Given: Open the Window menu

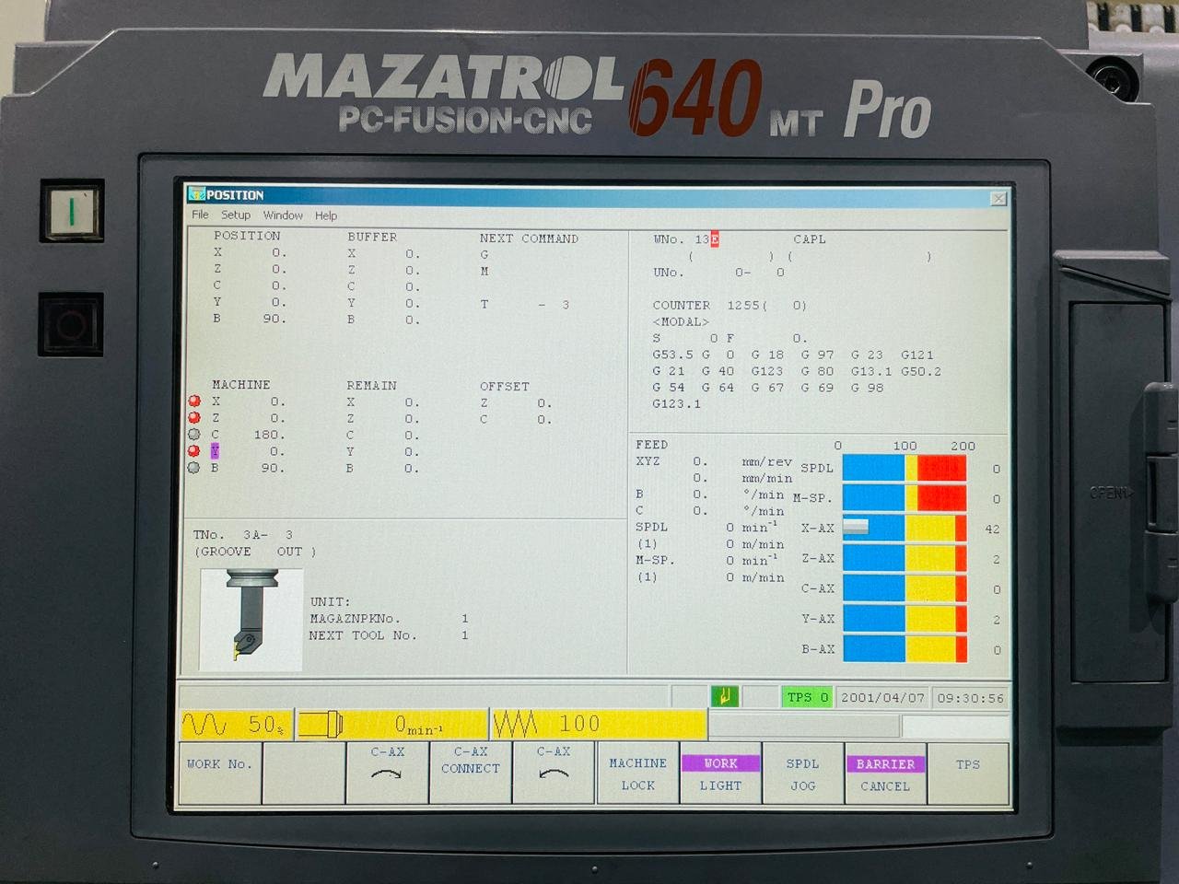Looking at the screenshot, I should tap(283, 215).
